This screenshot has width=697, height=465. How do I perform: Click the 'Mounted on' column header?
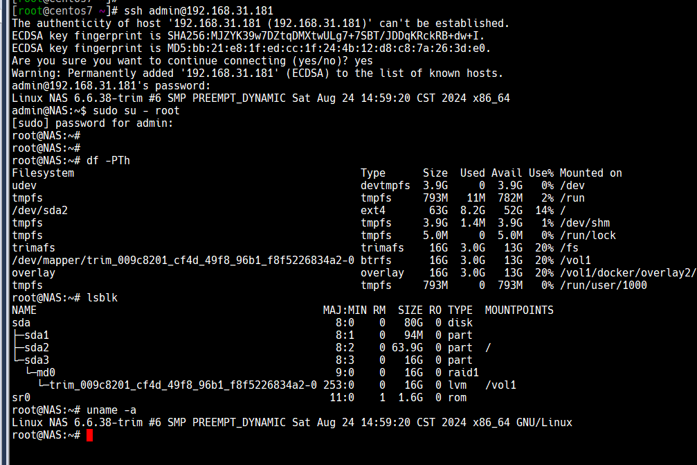coord(591,173)
